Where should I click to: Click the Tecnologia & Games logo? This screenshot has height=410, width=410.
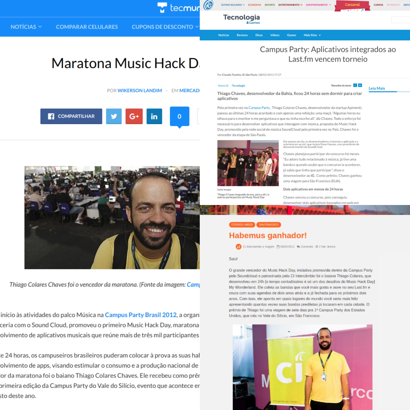(241, 19)
